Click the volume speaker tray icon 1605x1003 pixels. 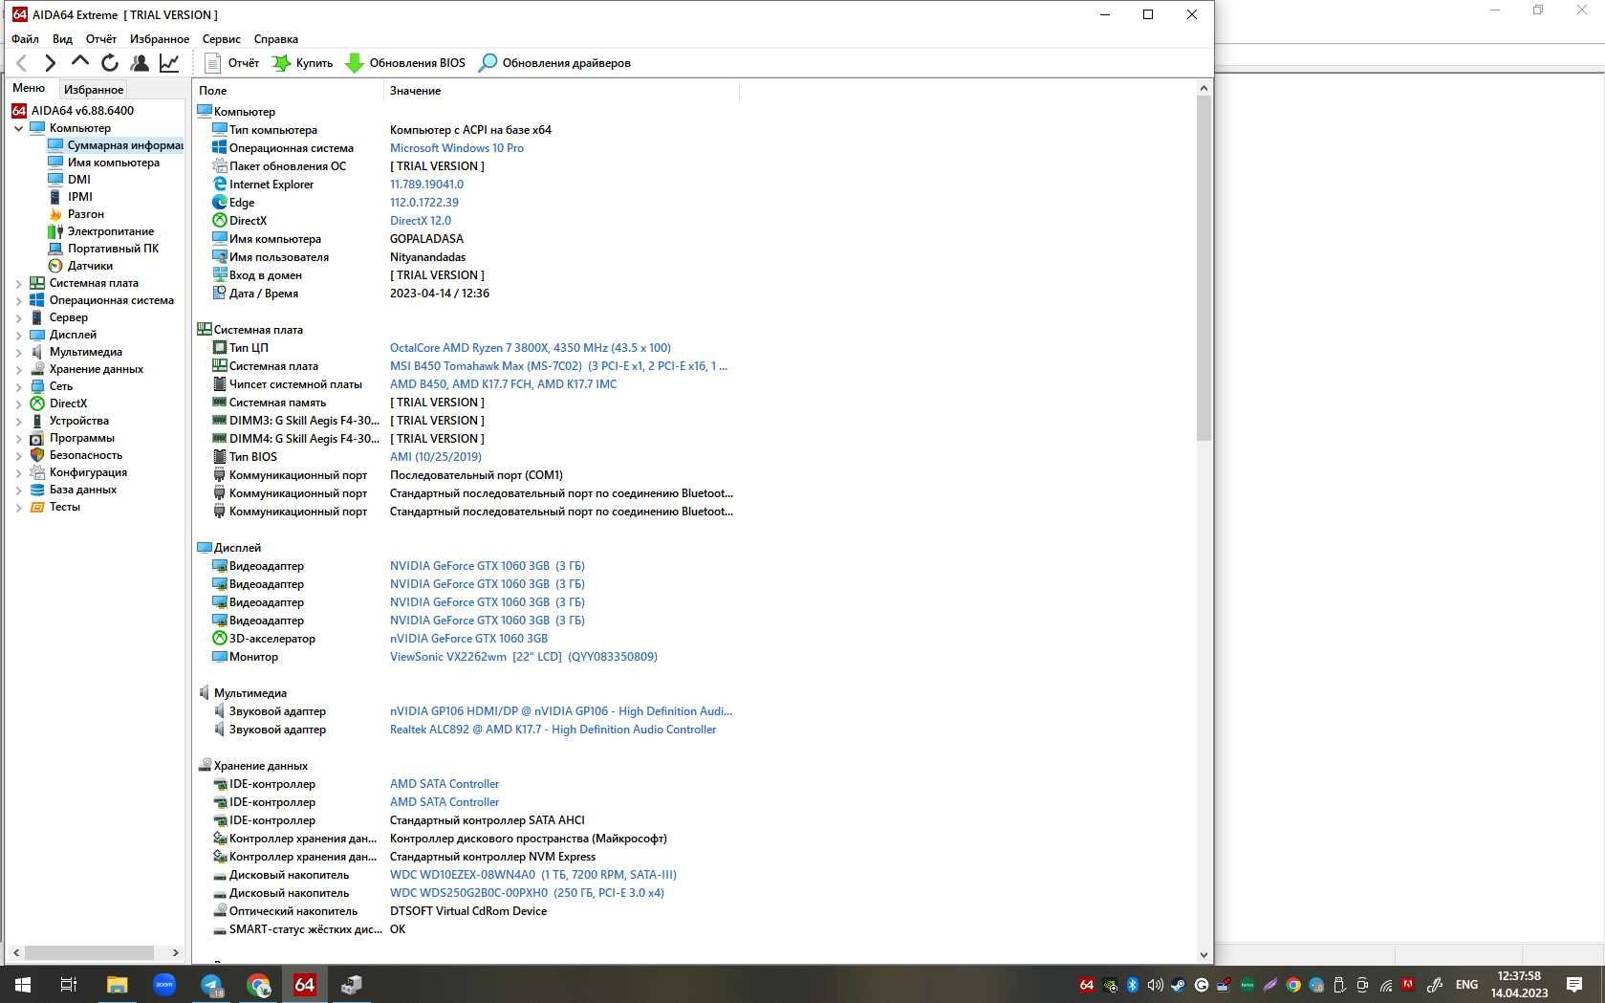point(1155,985)
